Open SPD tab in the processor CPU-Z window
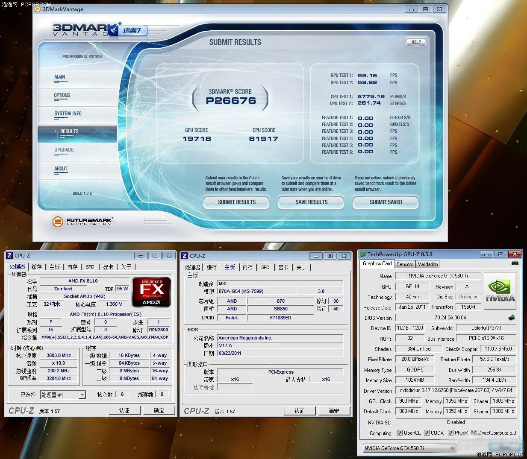Screen dimensions: 527x459 click(x=90, y=267)
